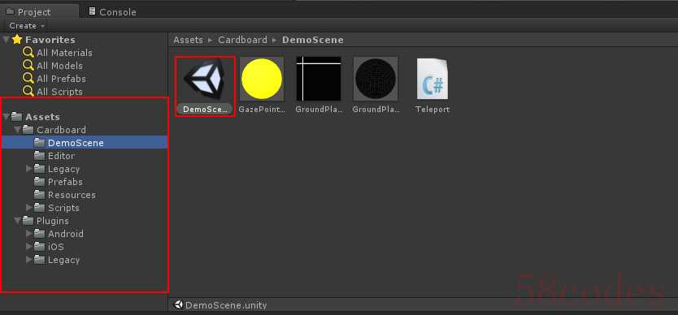Click the DemoScene.unity path in the status bar

(226, 305)
